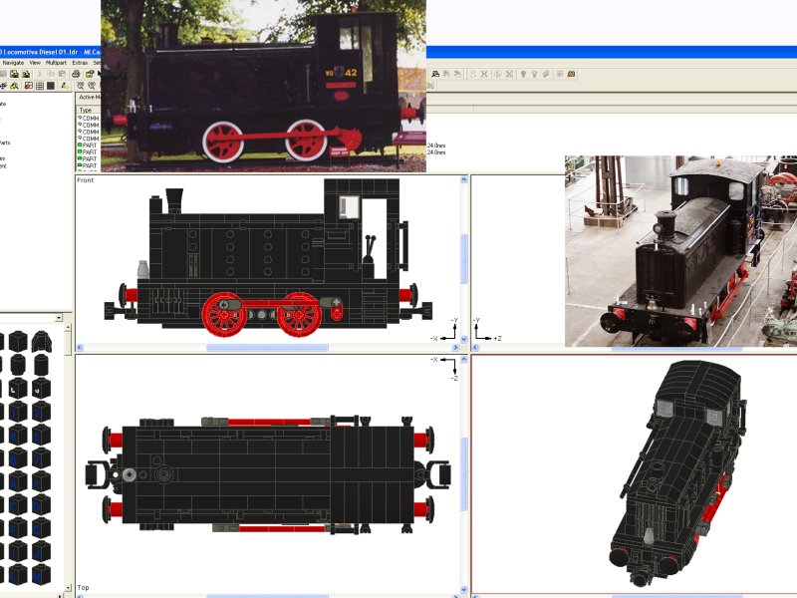
Task: Click the parts panel scroll-up arrow
Action: click(x=68, y=327)
